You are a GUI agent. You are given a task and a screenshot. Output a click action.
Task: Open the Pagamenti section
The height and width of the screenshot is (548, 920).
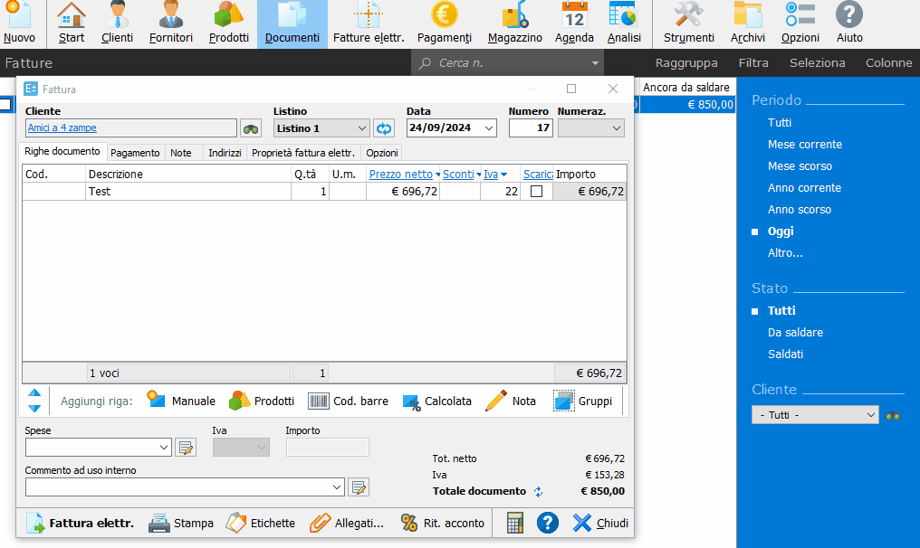(x=445, y=24)
